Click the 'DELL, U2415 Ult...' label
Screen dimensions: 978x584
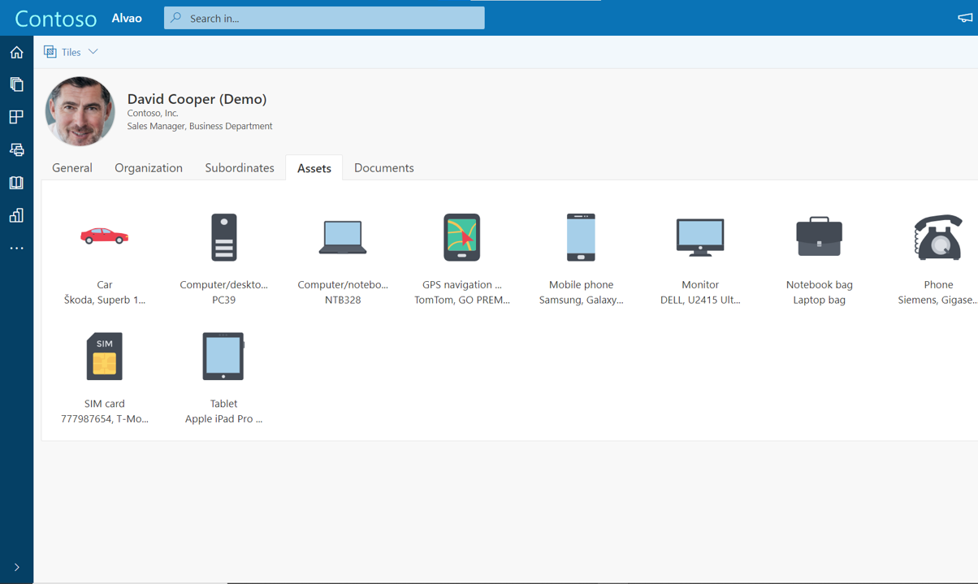[x=700, y=300]
